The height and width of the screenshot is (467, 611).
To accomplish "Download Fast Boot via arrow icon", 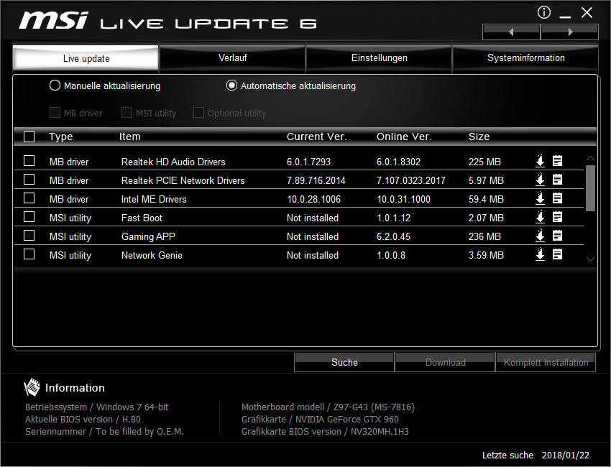I will [x=540, y=217].
